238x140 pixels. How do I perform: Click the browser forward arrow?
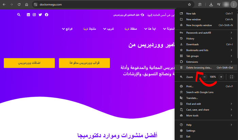(x=12, y=4)
